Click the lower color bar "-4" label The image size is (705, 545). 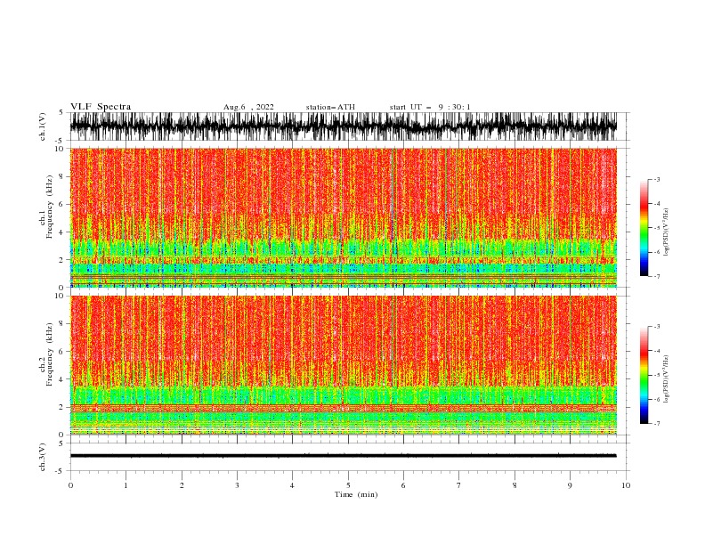[x=657, y=351]
